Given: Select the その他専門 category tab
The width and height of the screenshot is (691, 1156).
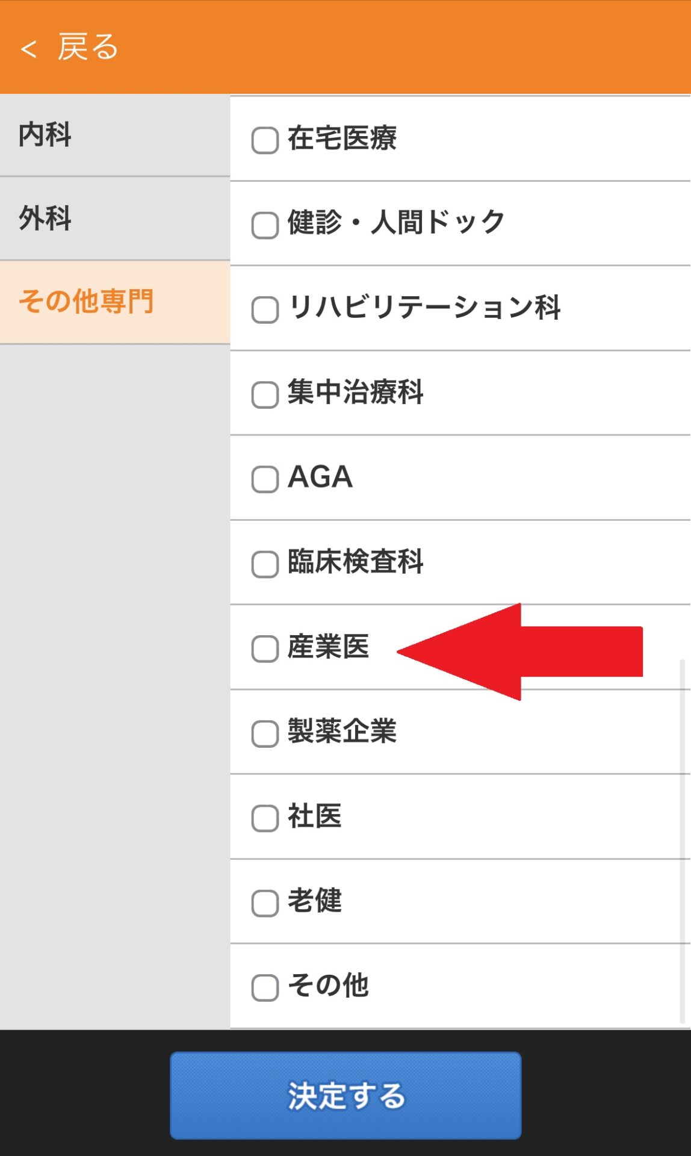Looking at the screenshot, I should (x=86, y=302).
